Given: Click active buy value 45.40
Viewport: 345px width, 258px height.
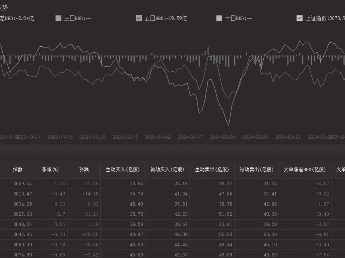Looking at the screenshot, I should (123, 204).
